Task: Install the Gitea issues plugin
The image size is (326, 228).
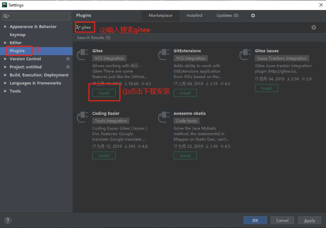Action: pyautogui.click(x=266, y=88)
